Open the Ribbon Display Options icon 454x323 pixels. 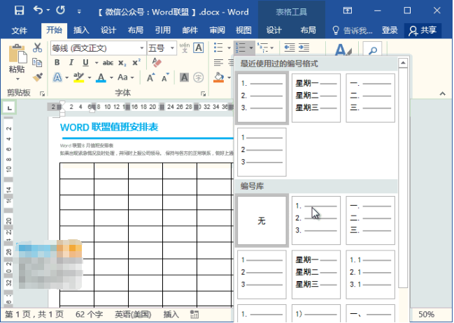[348, 10]
